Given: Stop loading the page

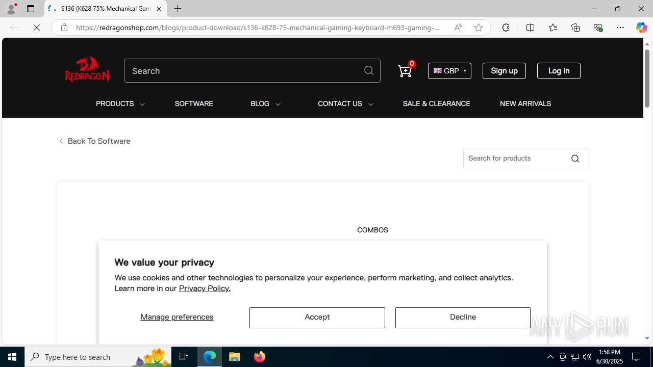Looking at the screenshot, I should coord(37,28).
